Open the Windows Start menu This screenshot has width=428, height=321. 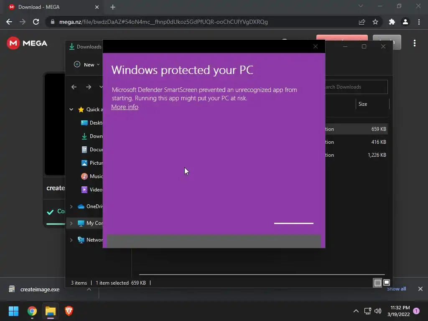[x=13, y=311]
